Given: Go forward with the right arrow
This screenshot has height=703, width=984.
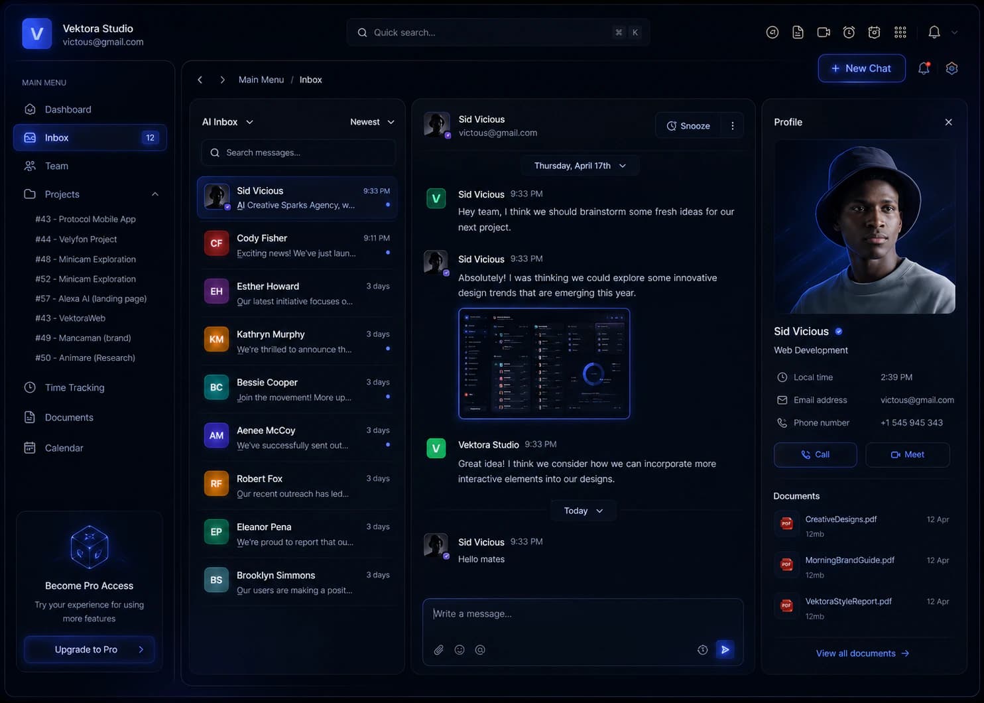Looking at the screenshot, I should (x=222, y=80).
